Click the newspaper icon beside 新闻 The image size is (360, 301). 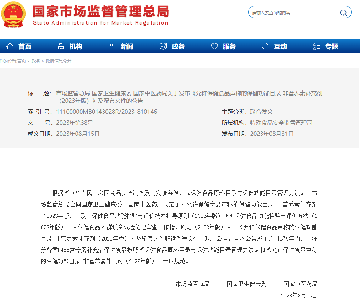[x=112, y=46]
